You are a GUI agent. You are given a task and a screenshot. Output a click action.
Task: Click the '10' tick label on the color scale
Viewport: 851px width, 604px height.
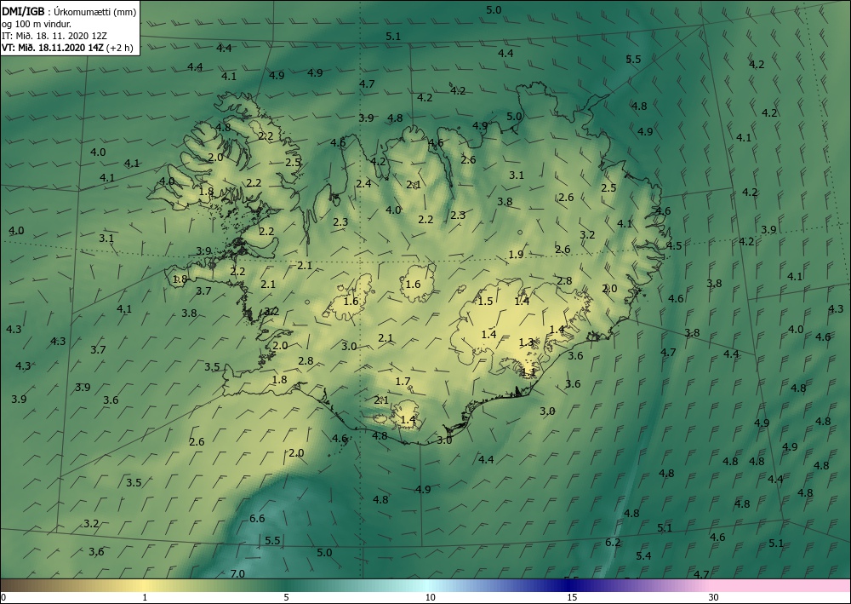pyautogui.click(x=430, y=598)
